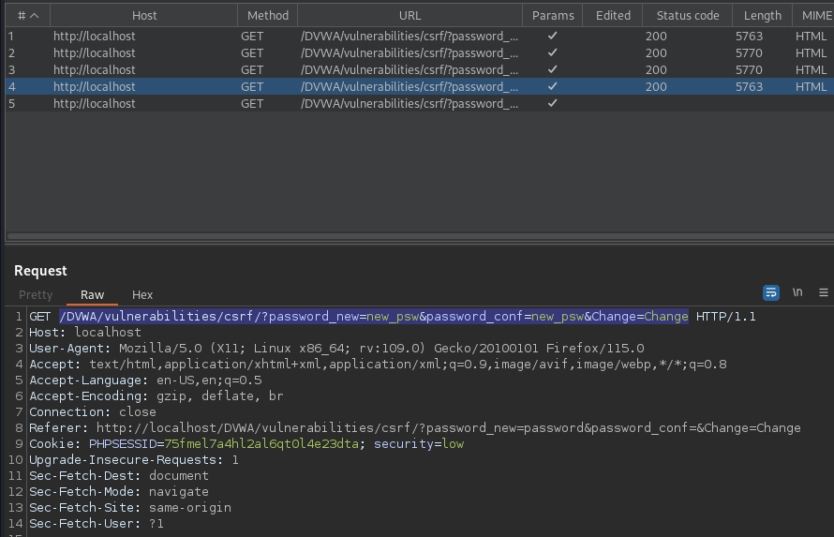
Task: Switch to the Hex tab
Action: [142, 294]
